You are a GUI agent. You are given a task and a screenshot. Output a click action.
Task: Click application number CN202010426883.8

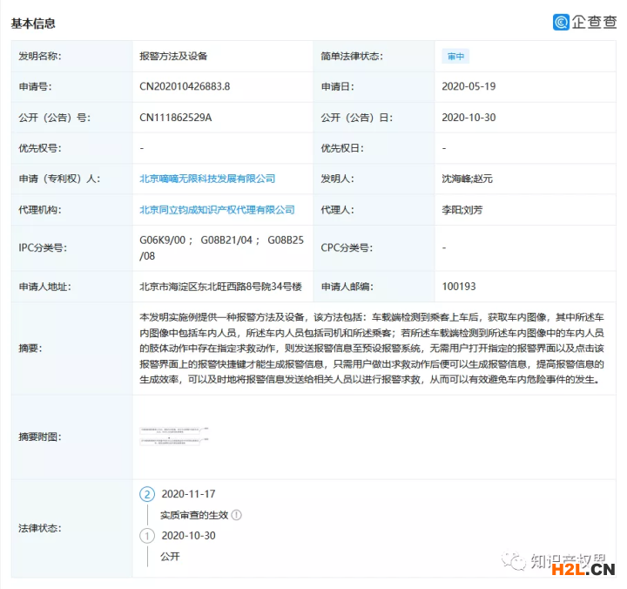click(185, 86)
